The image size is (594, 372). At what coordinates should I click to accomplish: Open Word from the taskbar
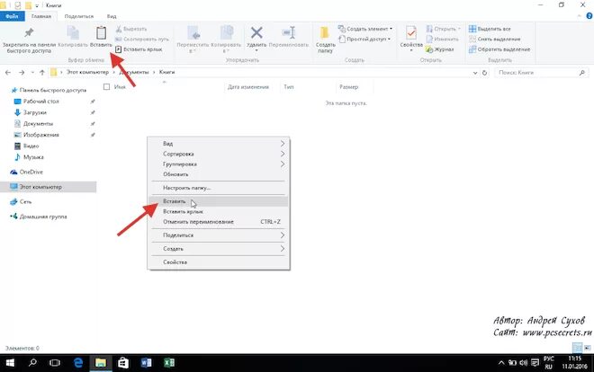[x=146, y=363]
